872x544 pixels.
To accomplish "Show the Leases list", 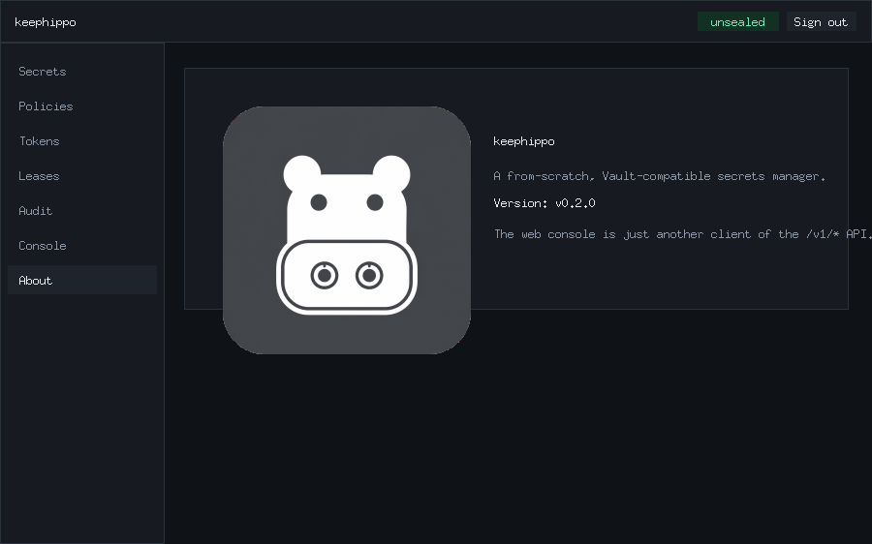I will pos(82,176).
